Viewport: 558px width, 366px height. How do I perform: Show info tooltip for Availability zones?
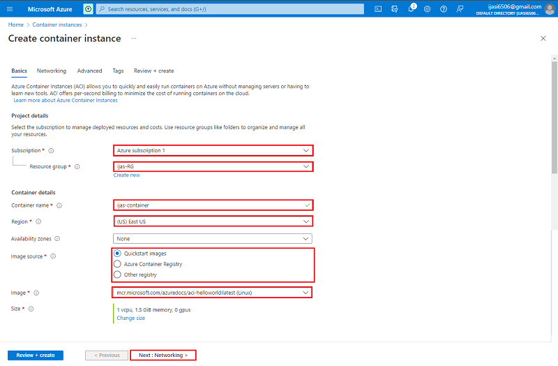coord(57,239)
